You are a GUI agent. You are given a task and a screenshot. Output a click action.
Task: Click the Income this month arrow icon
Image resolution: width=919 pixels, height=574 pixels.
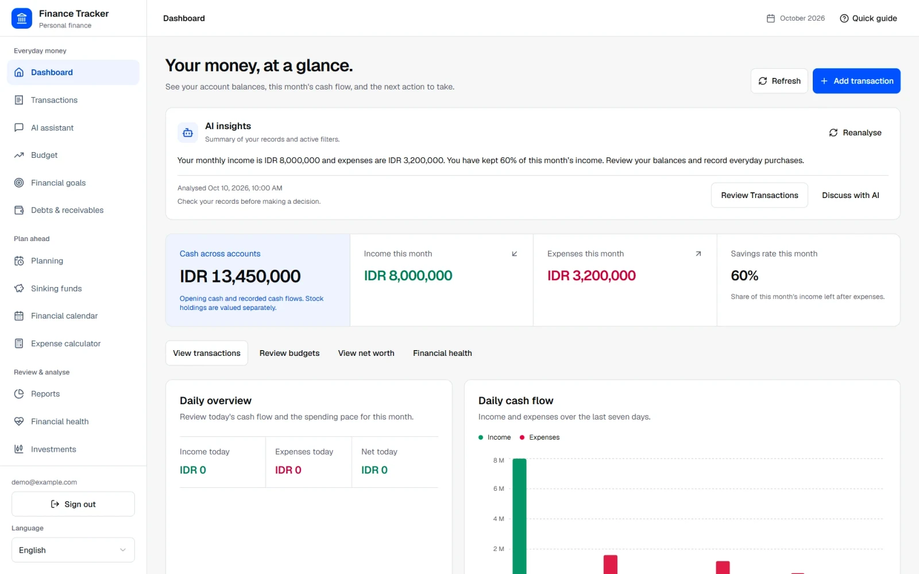[x=515, y=254]
